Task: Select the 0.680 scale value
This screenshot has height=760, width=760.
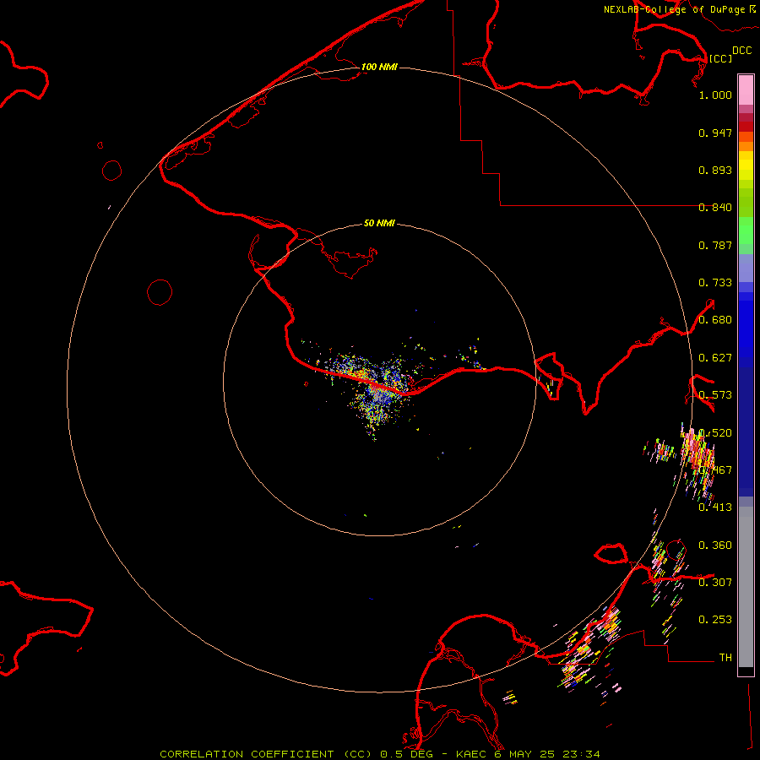Action: coord(715,320)
